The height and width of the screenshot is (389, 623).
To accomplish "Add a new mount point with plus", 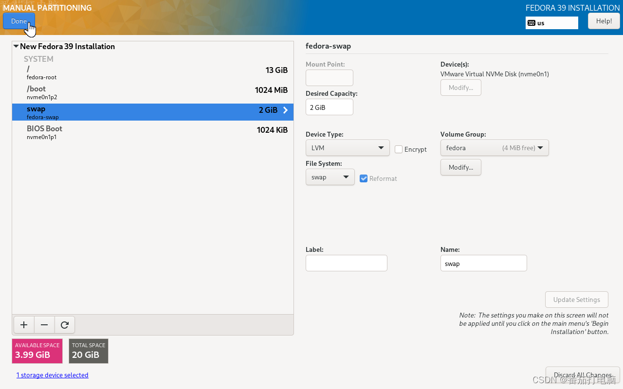I will coord(24,325).
